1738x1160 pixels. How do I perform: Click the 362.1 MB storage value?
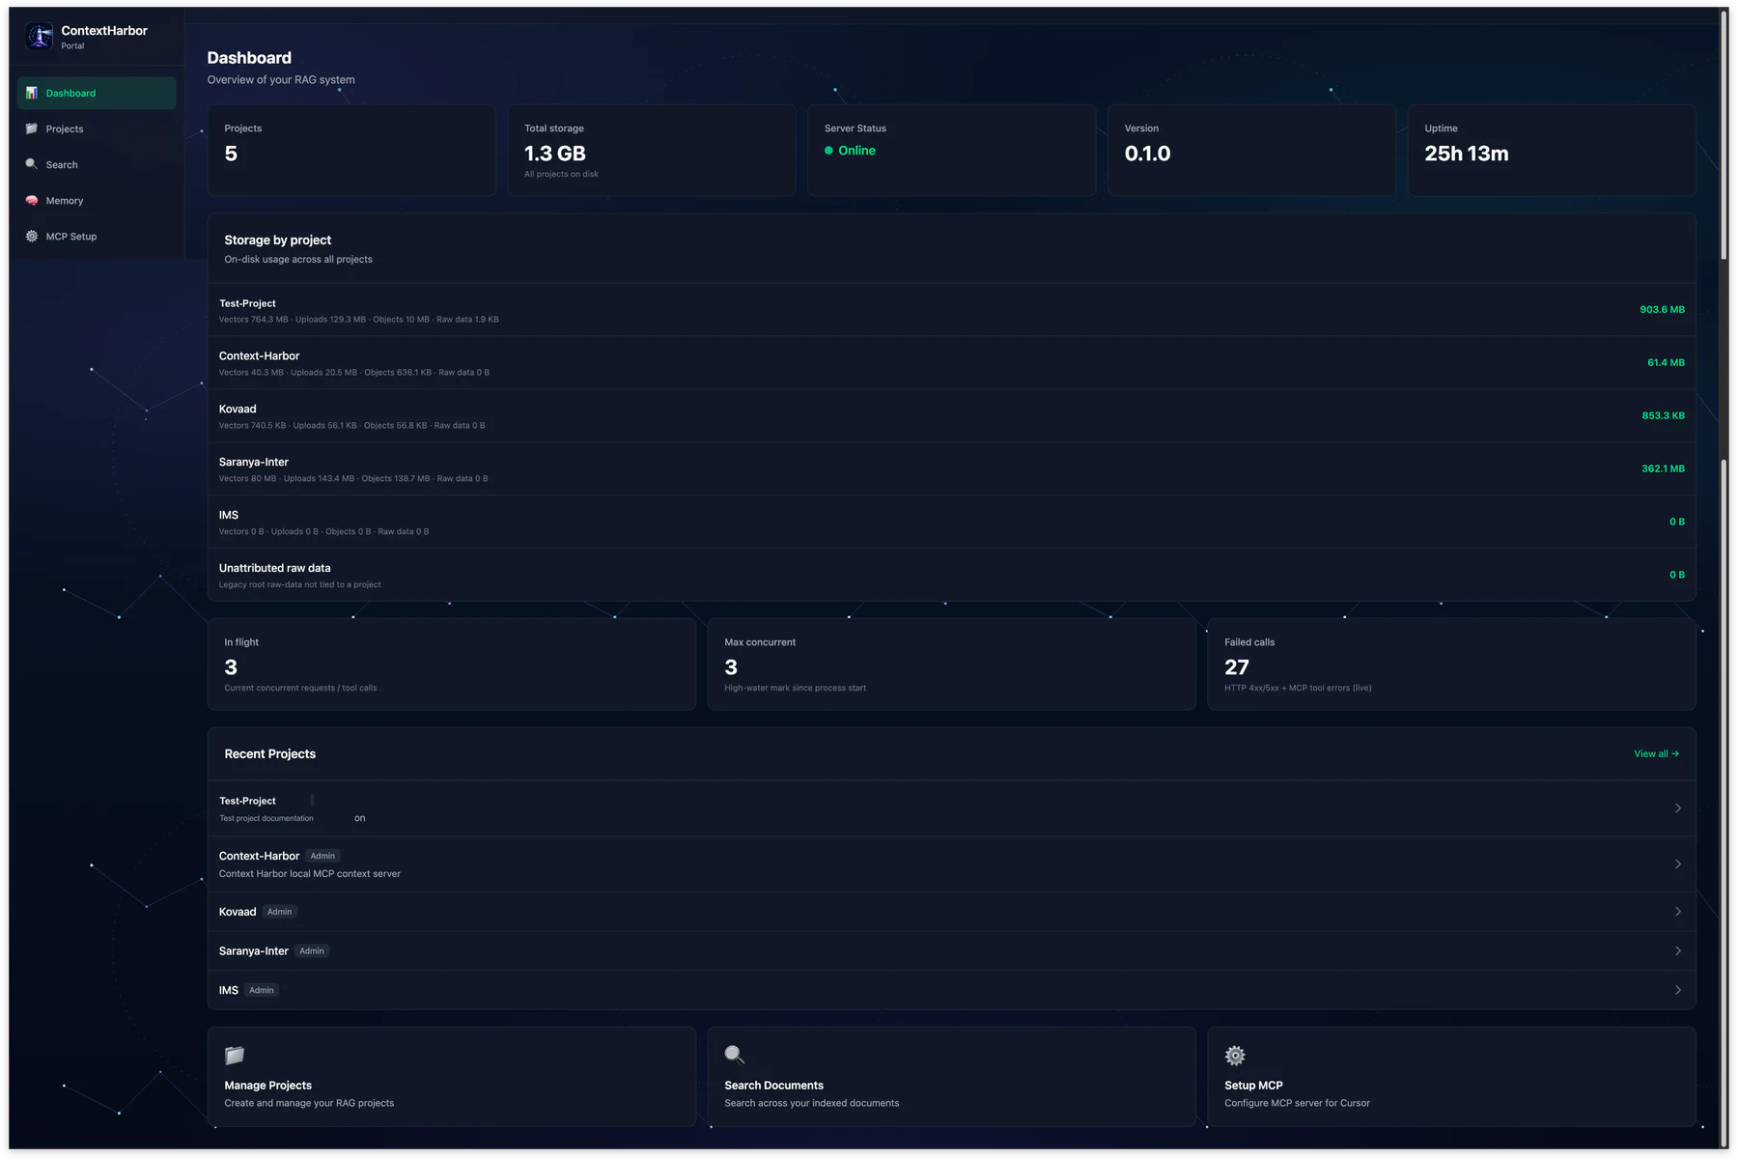coord(1663,469)
